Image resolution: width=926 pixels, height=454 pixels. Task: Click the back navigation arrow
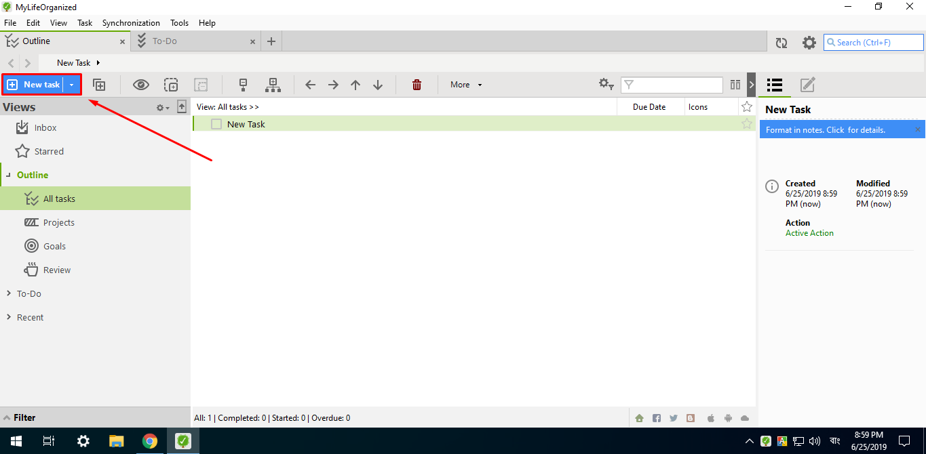pyautogui.click(x=12, y=63)
